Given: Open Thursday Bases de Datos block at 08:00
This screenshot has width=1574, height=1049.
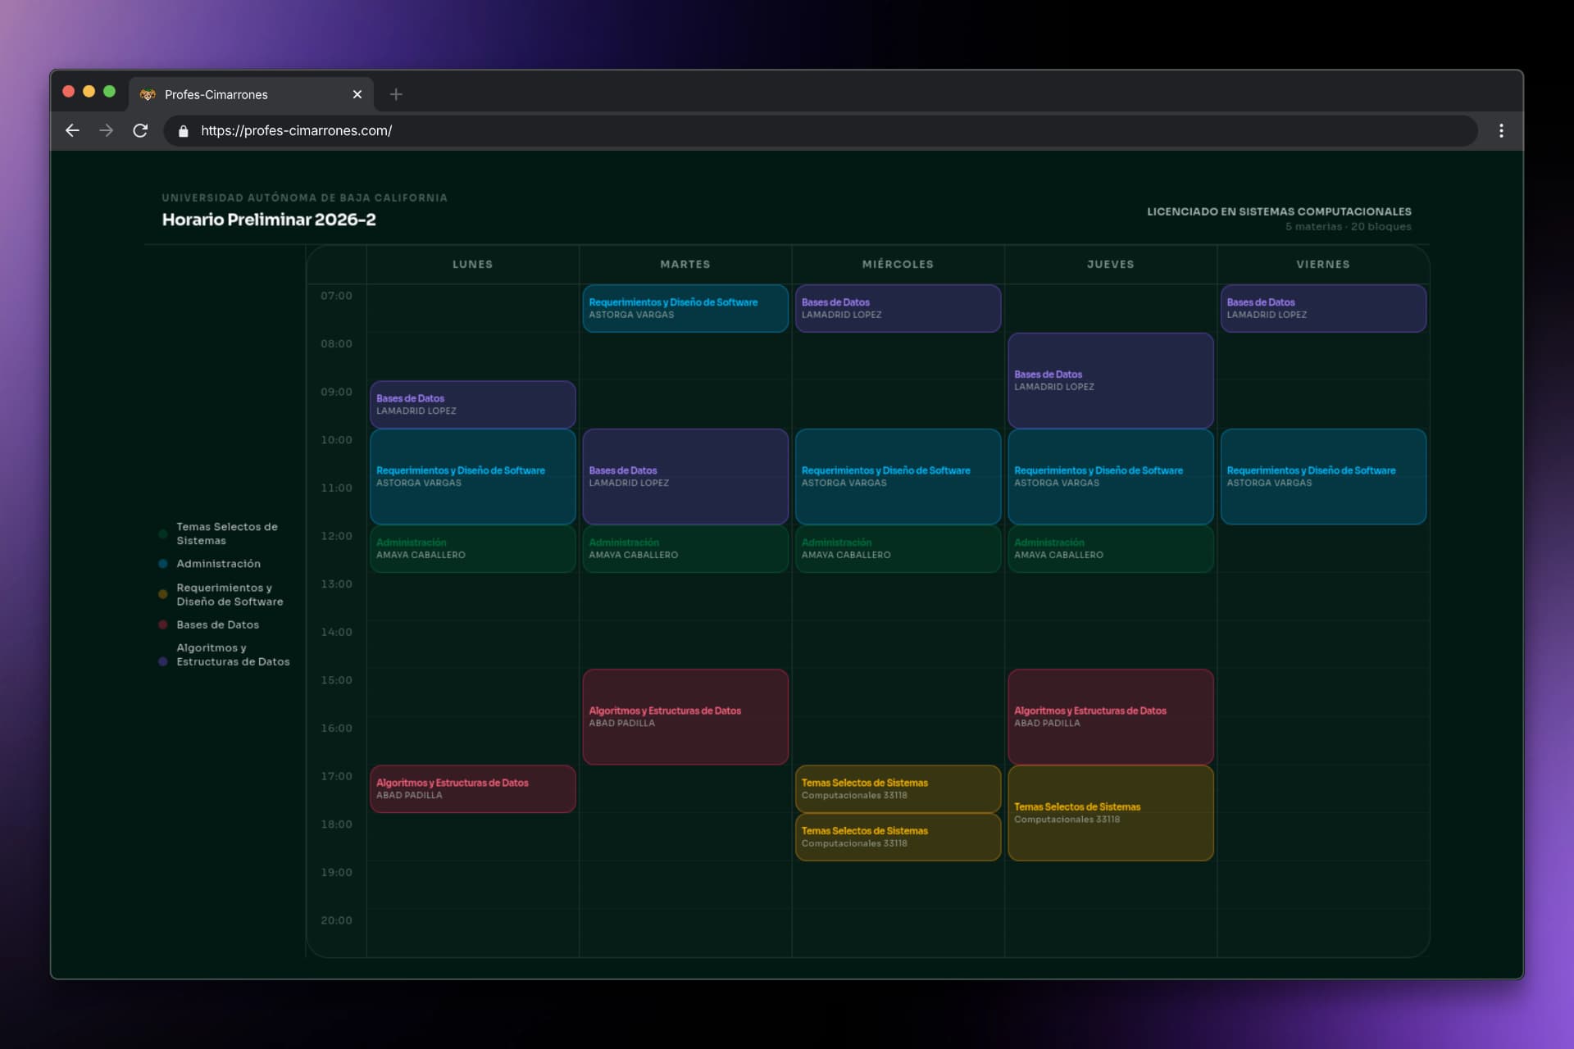Looking at the screenshot, I should point(1111,380).
